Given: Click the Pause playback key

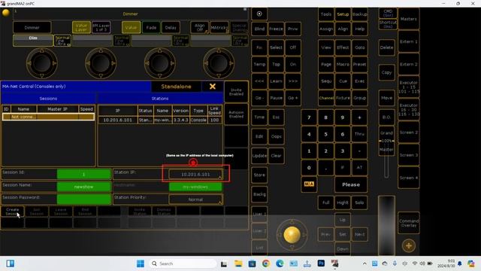Looking at the screenshot, I should 276,98.
